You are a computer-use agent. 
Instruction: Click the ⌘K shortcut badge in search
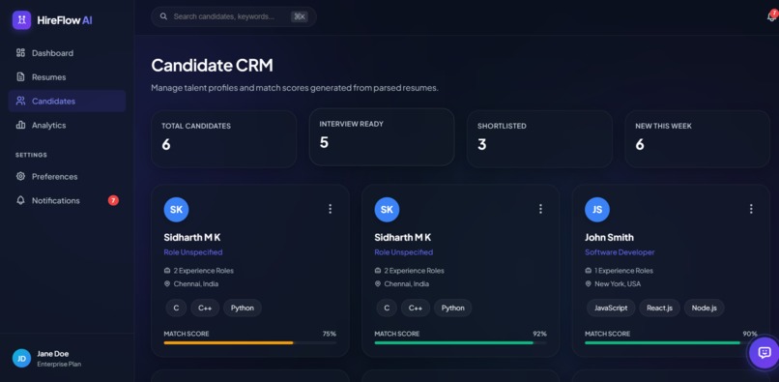[x=299, y=16]
